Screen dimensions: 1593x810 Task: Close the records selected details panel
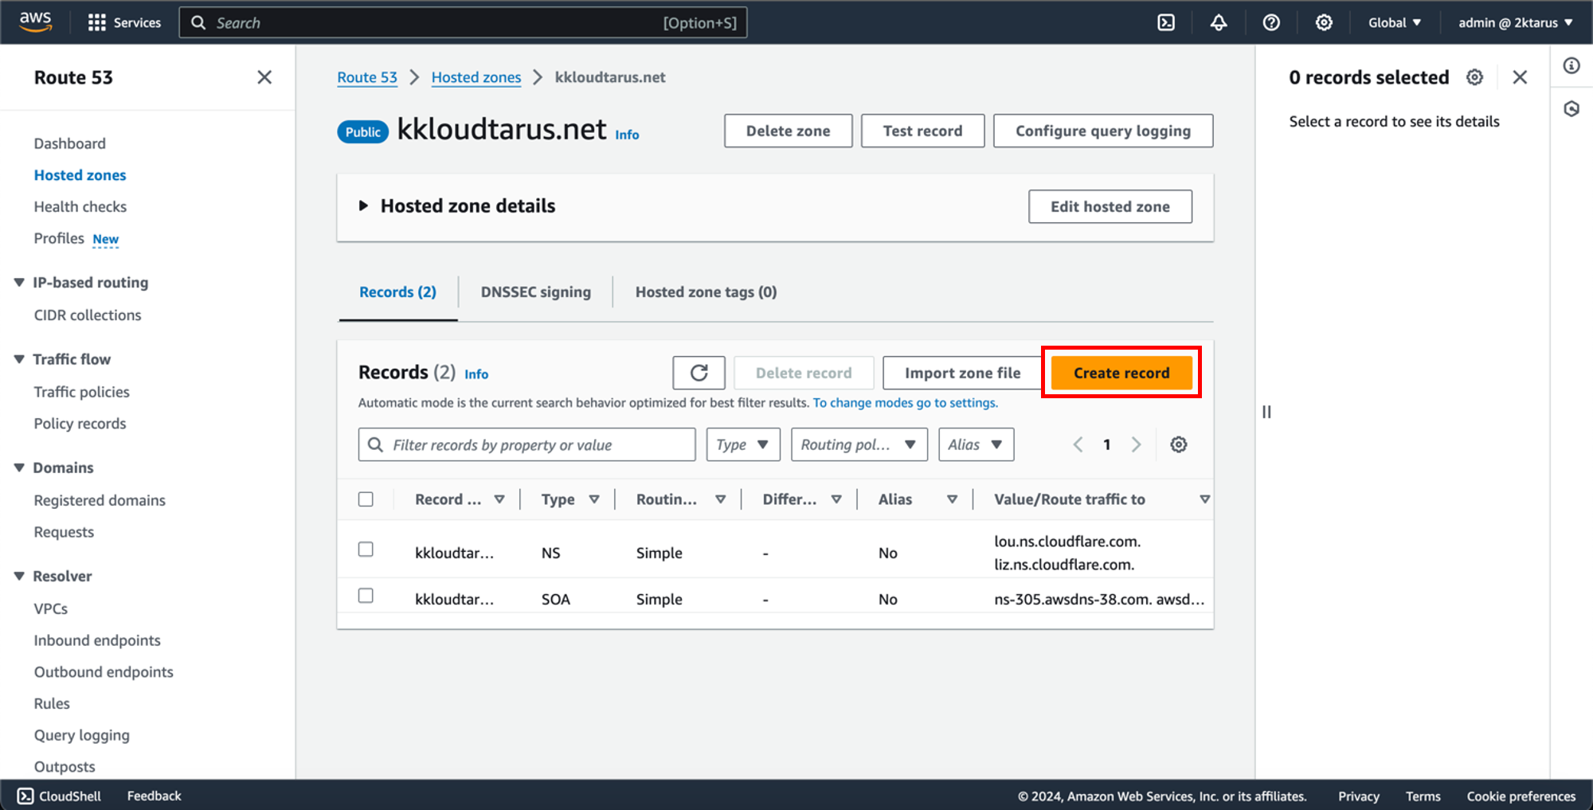pos(1520,77)
